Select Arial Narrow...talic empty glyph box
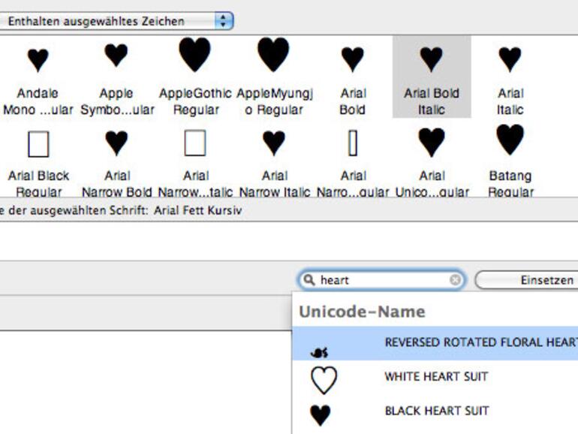The height and width of the screenshot is (434, 578). coord(195,143)
